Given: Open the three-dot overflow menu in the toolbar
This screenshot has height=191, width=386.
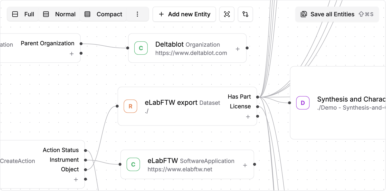Looking at the screenshot, I should point(137,14).
